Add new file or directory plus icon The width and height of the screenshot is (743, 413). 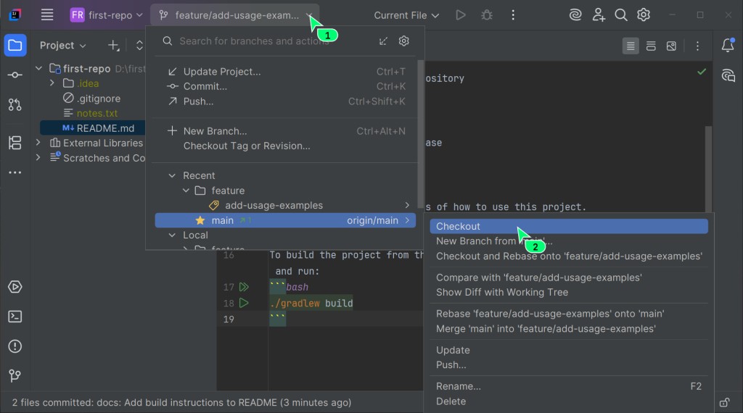tap(113, 46)
